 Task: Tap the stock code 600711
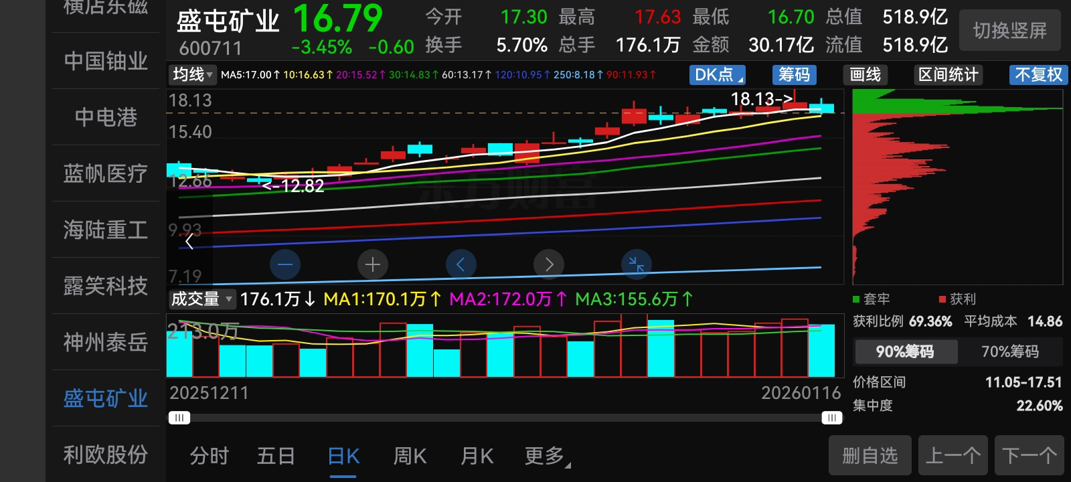210,48
